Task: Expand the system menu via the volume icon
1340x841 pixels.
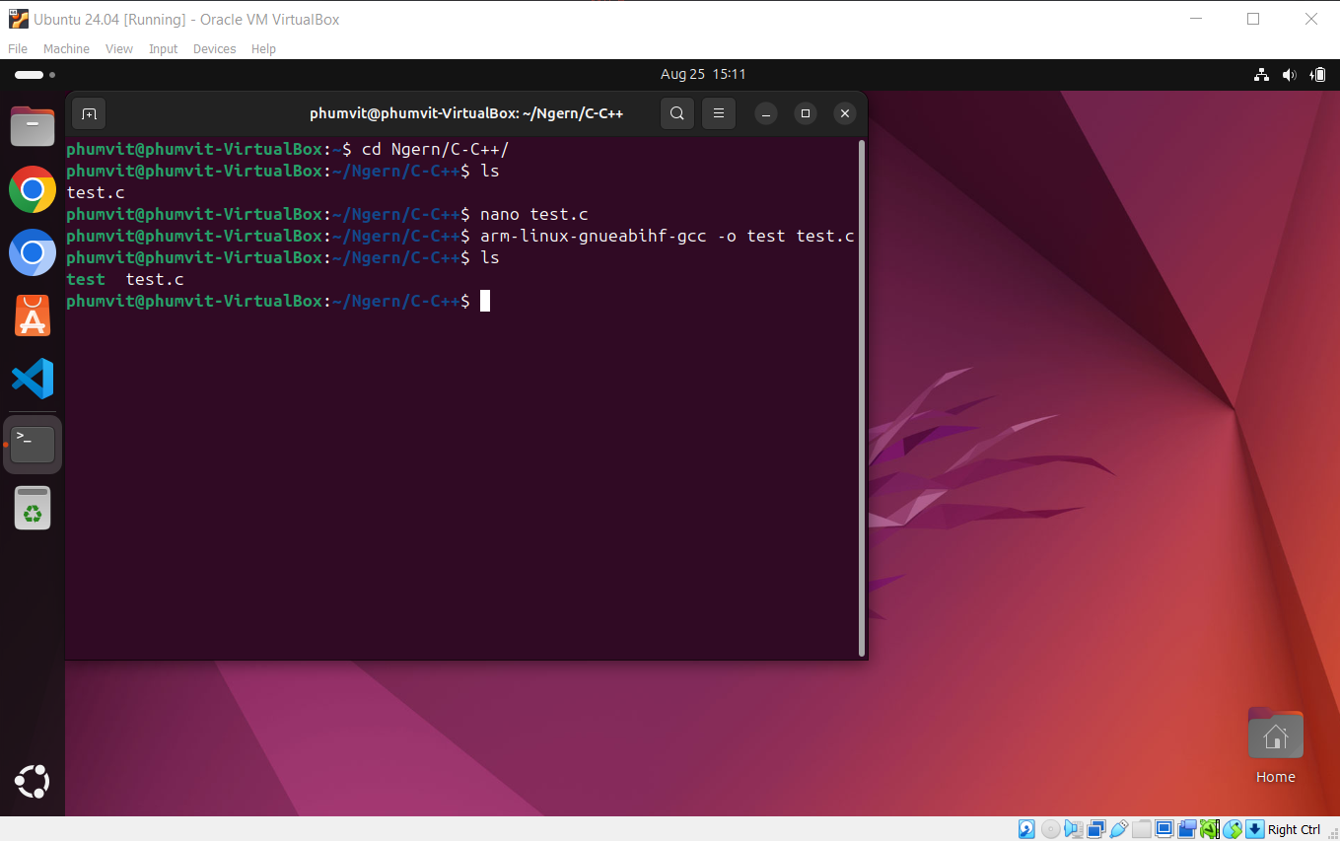Action: click(x=1289, y=75)
